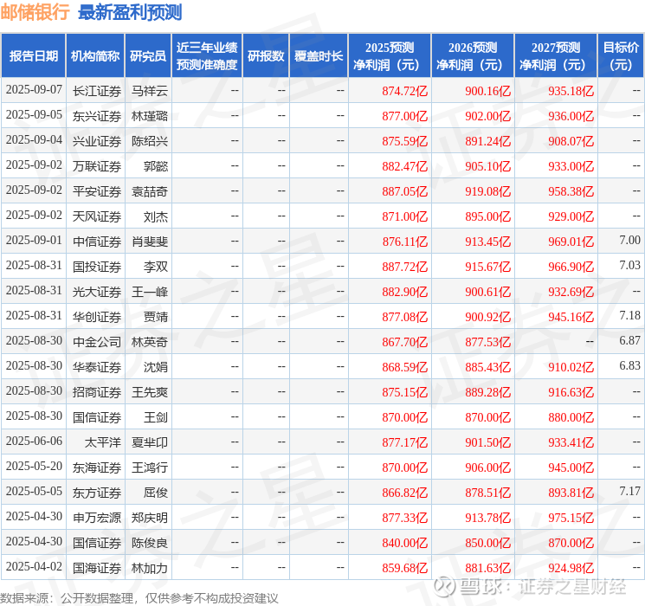Click the 报告日期 column header
Viewport: 645px width, 606px height.
pos(33,56)
